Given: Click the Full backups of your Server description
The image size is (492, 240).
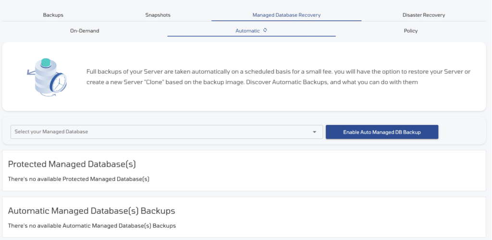Looking at the screenshot, I should 278,77.
